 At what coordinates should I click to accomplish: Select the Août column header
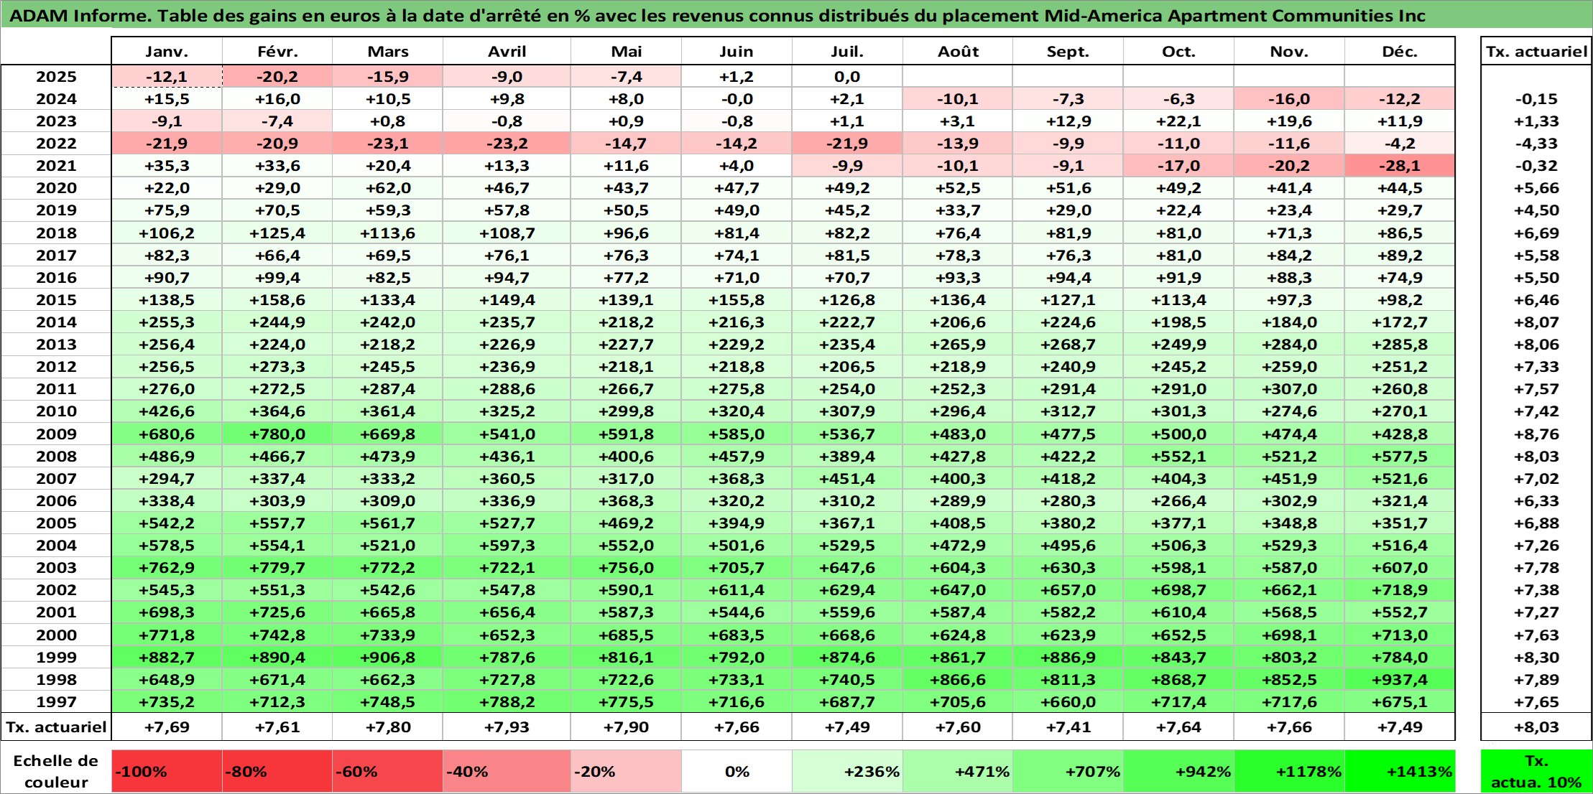coord(958,51)
